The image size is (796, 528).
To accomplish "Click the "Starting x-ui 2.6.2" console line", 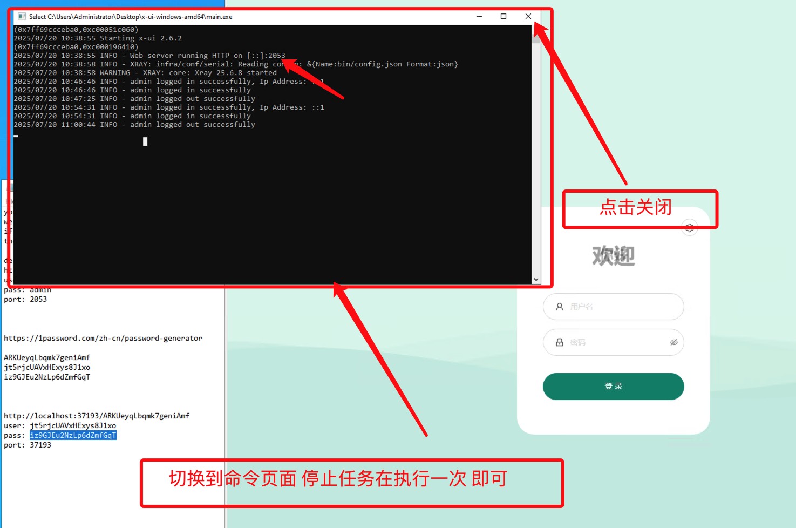I will (x=98, y=38).
